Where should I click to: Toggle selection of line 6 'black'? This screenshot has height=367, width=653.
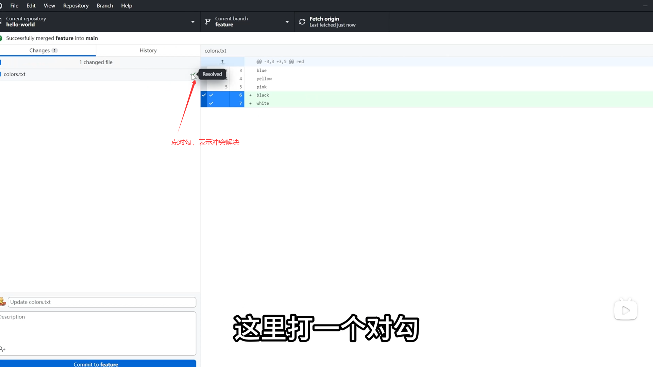point(211,95)
